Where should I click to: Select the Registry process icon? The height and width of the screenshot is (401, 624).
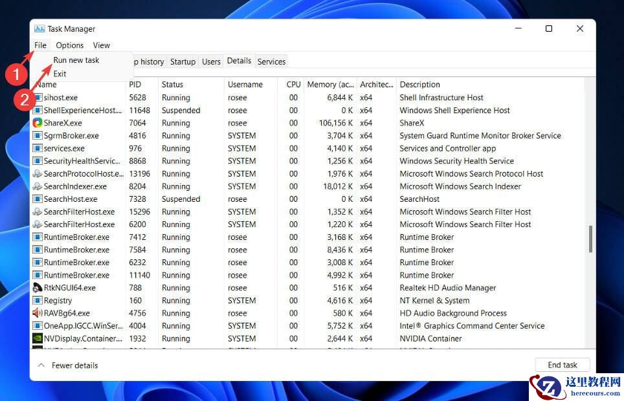pyautogui.click(x=38, y=300)
